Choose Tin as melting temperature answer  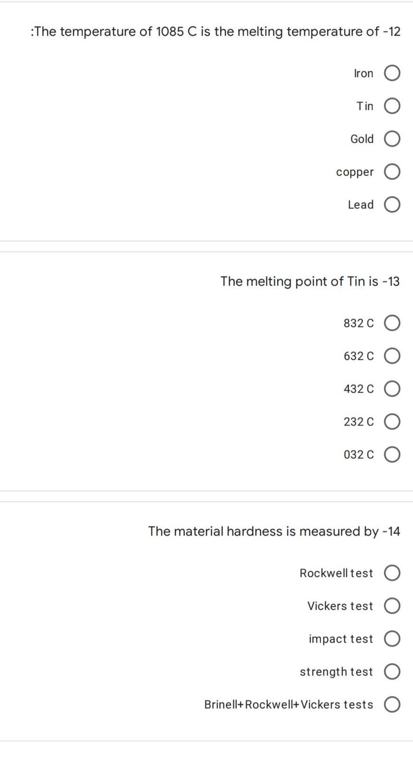click(x=392, y=106)
